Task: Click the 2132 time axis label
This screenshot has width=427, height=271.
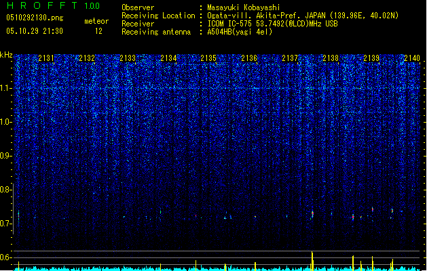Action: coord(87,58)
